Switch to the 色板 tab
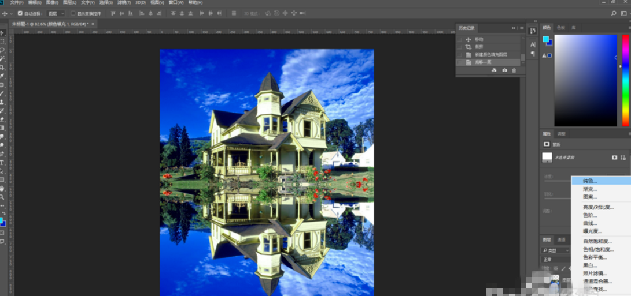 point(560,28)
